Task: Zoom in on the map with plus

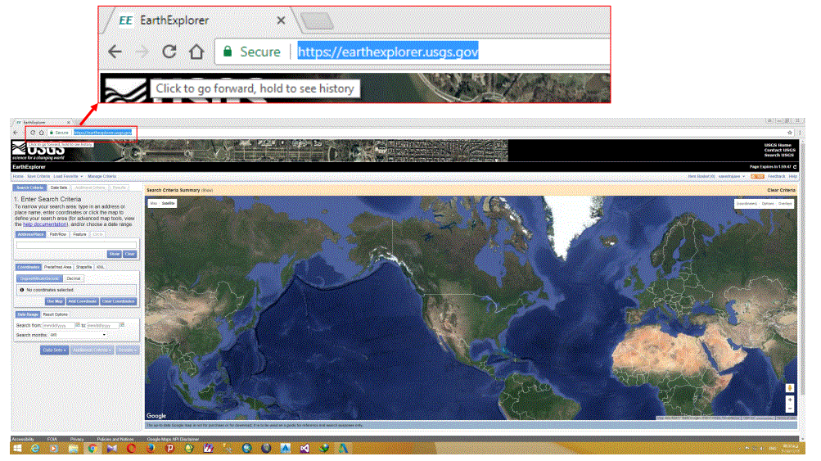Action: pos(790,400)
